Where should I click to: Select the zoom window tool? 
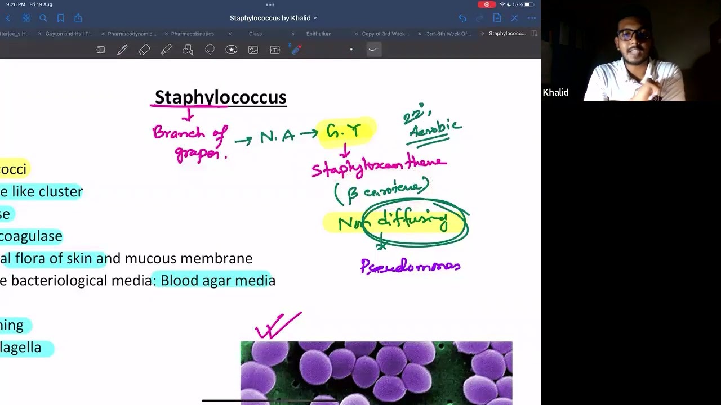tap(100, 49)
